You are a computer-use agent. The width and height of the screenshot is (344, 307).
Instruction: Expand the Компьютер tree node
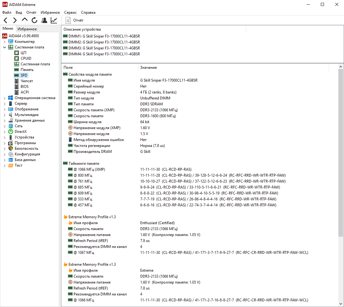coord(4,42)
